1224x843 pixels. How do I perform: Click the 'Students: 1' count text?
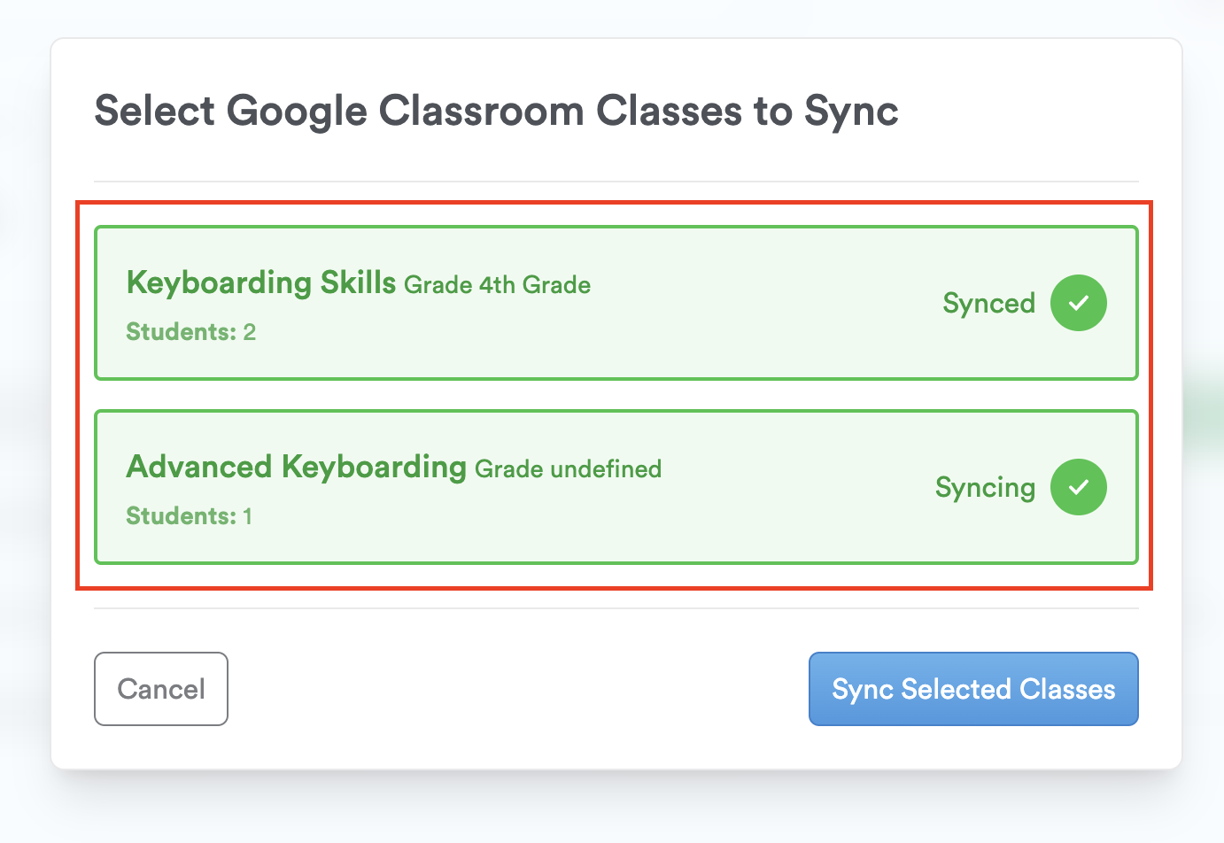click(x=190, y=516)
